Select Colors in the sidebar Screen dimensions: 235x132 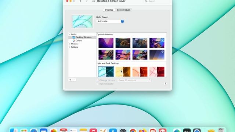[x=82, y=41]
